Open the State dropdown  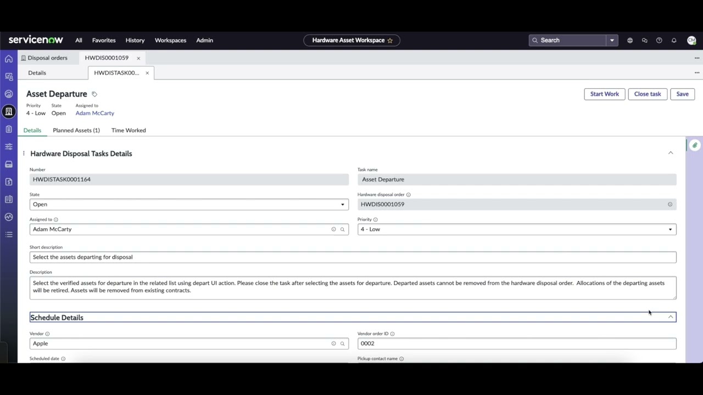(x=342, y=204)
